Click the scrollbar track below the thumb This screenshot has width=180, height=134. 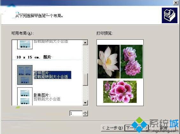click(x=85, y=93)
